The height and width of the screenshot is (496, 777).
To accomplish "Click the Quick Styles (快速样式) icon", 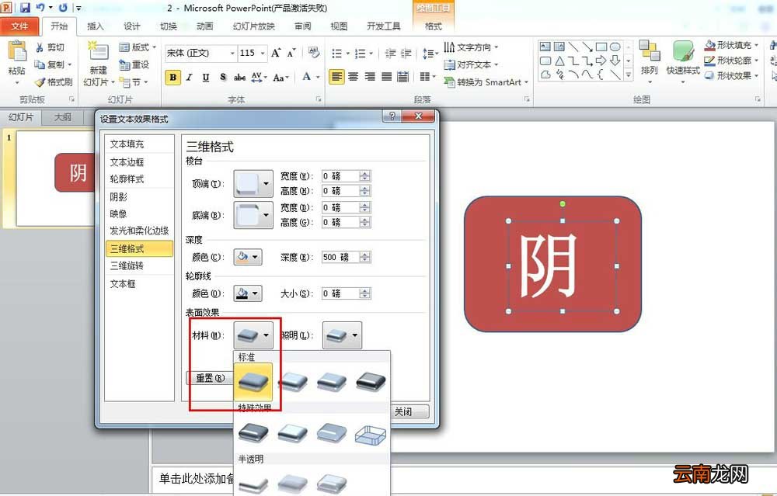I will coord(683,52).
